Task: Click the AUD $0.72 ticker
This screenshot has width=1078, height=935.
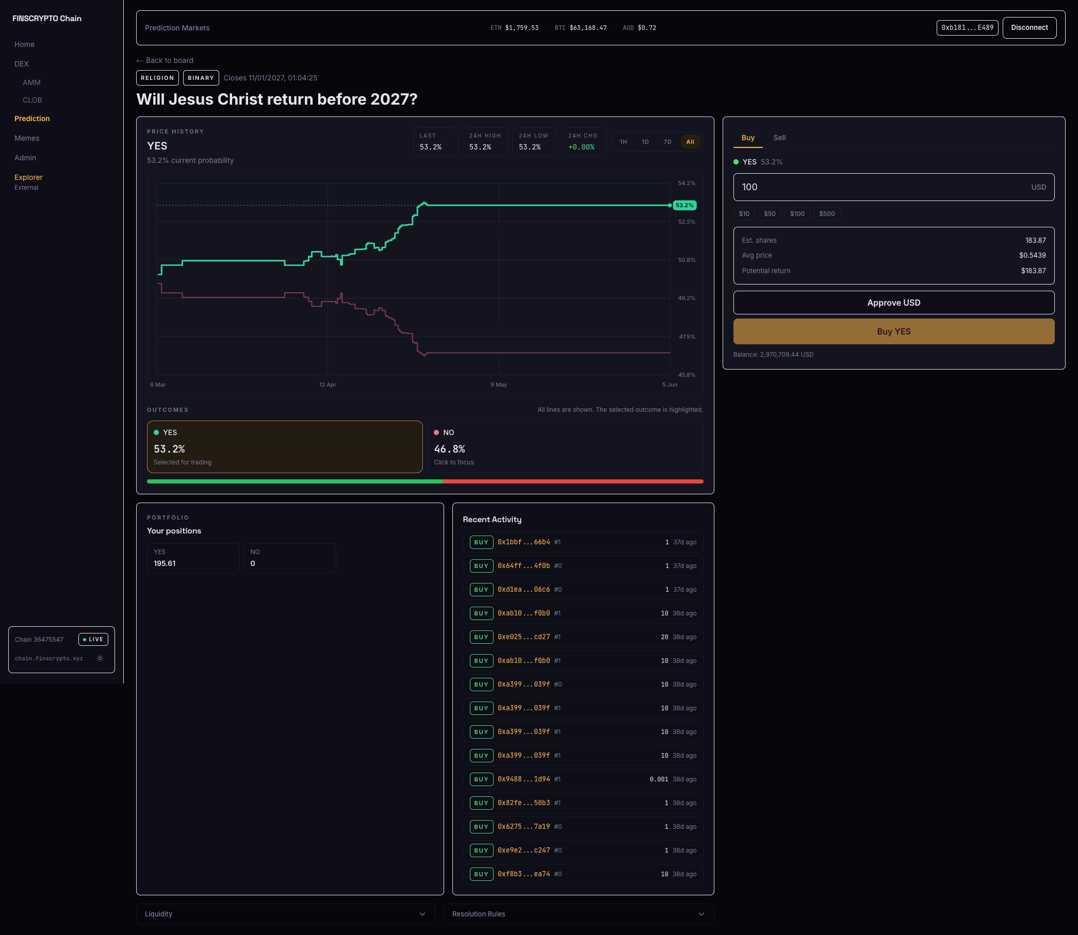Action: 640,28
